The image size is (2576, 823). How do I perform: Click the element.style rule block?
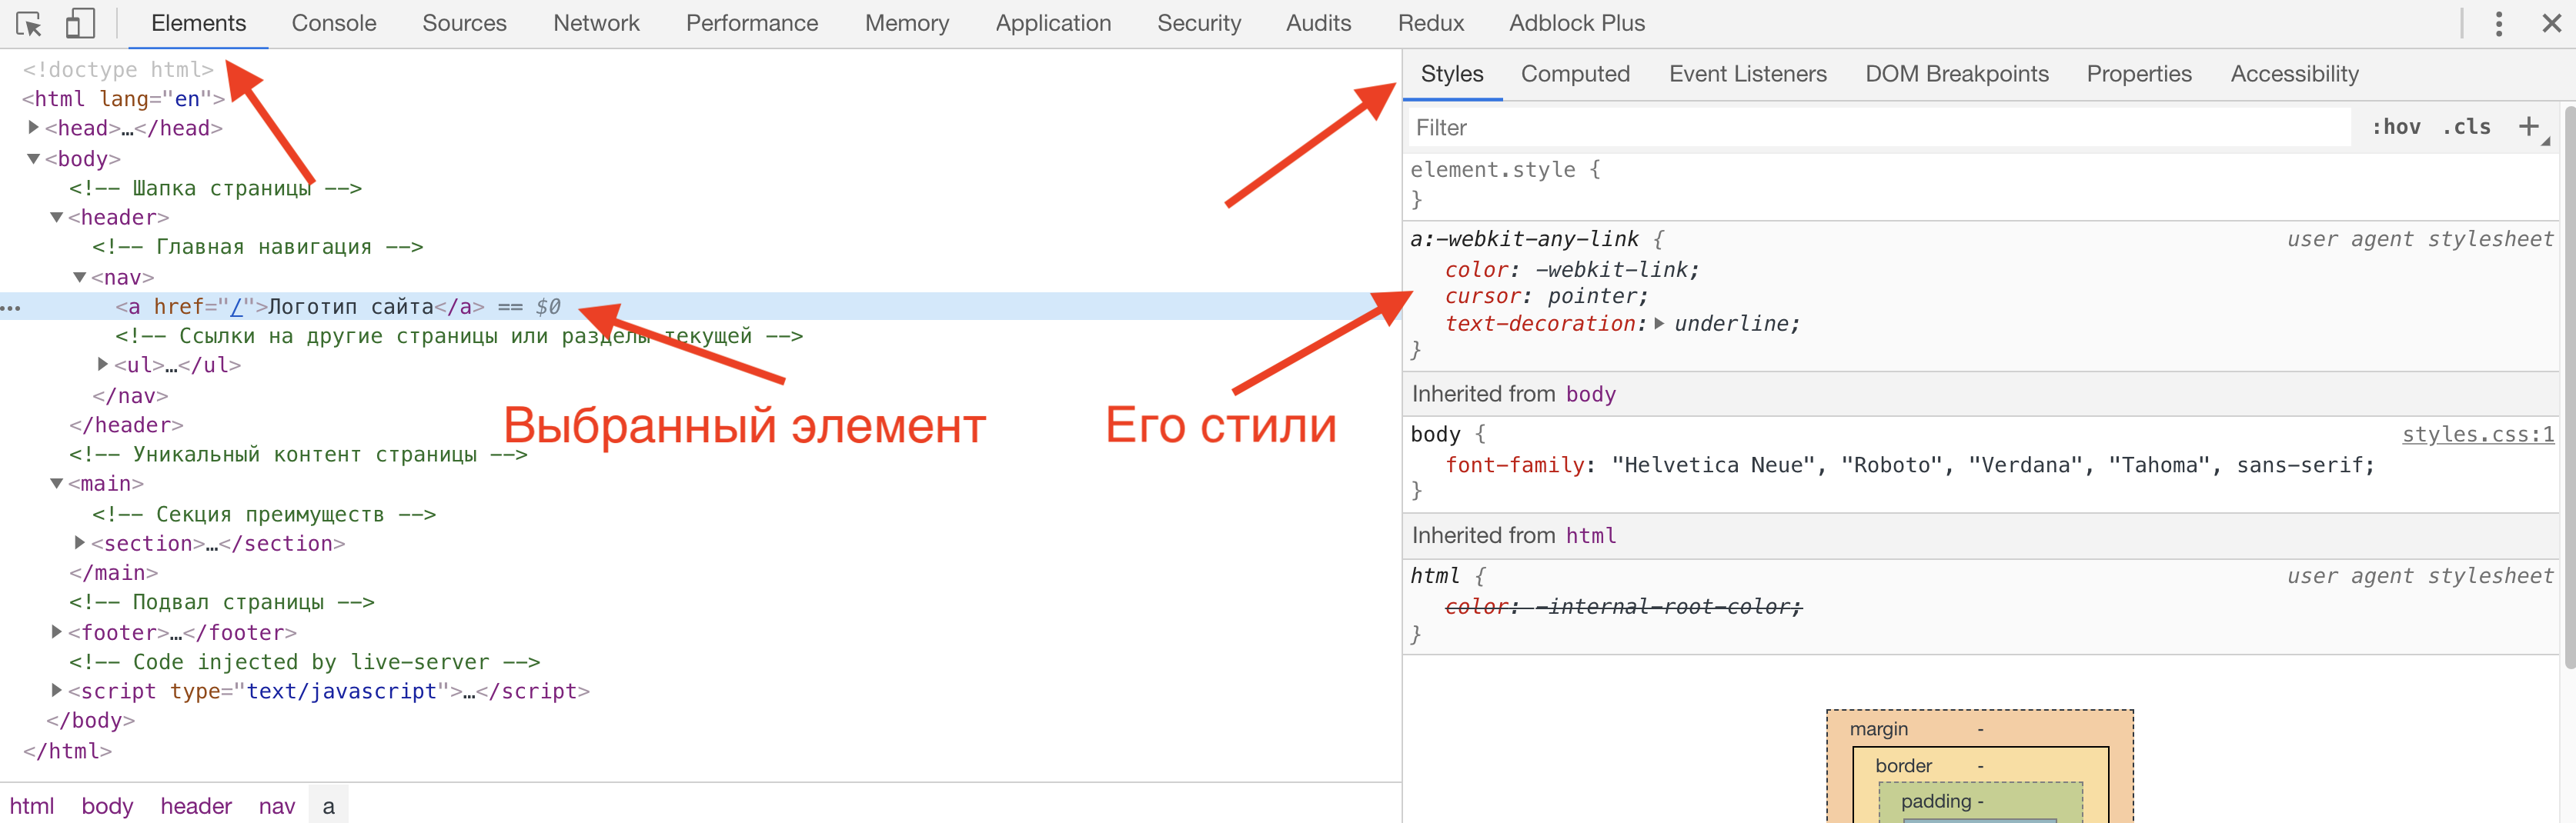pos(1980,185)
